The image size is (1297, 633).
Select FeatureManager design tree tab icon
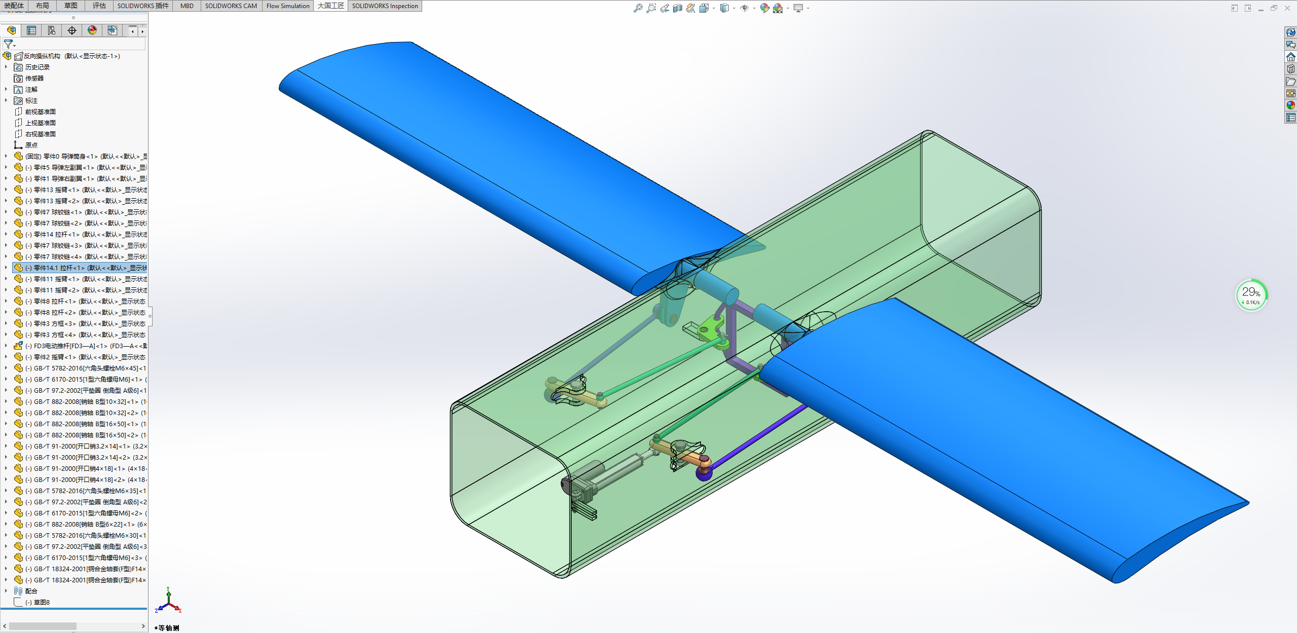click(x=11, y=30)
